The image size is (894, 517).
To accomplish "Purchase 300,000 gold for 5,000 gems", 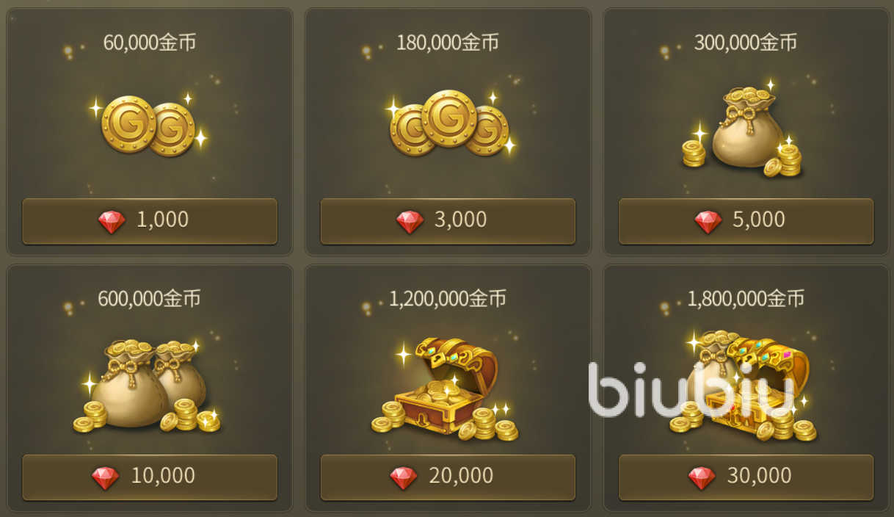I will point(746,221).
